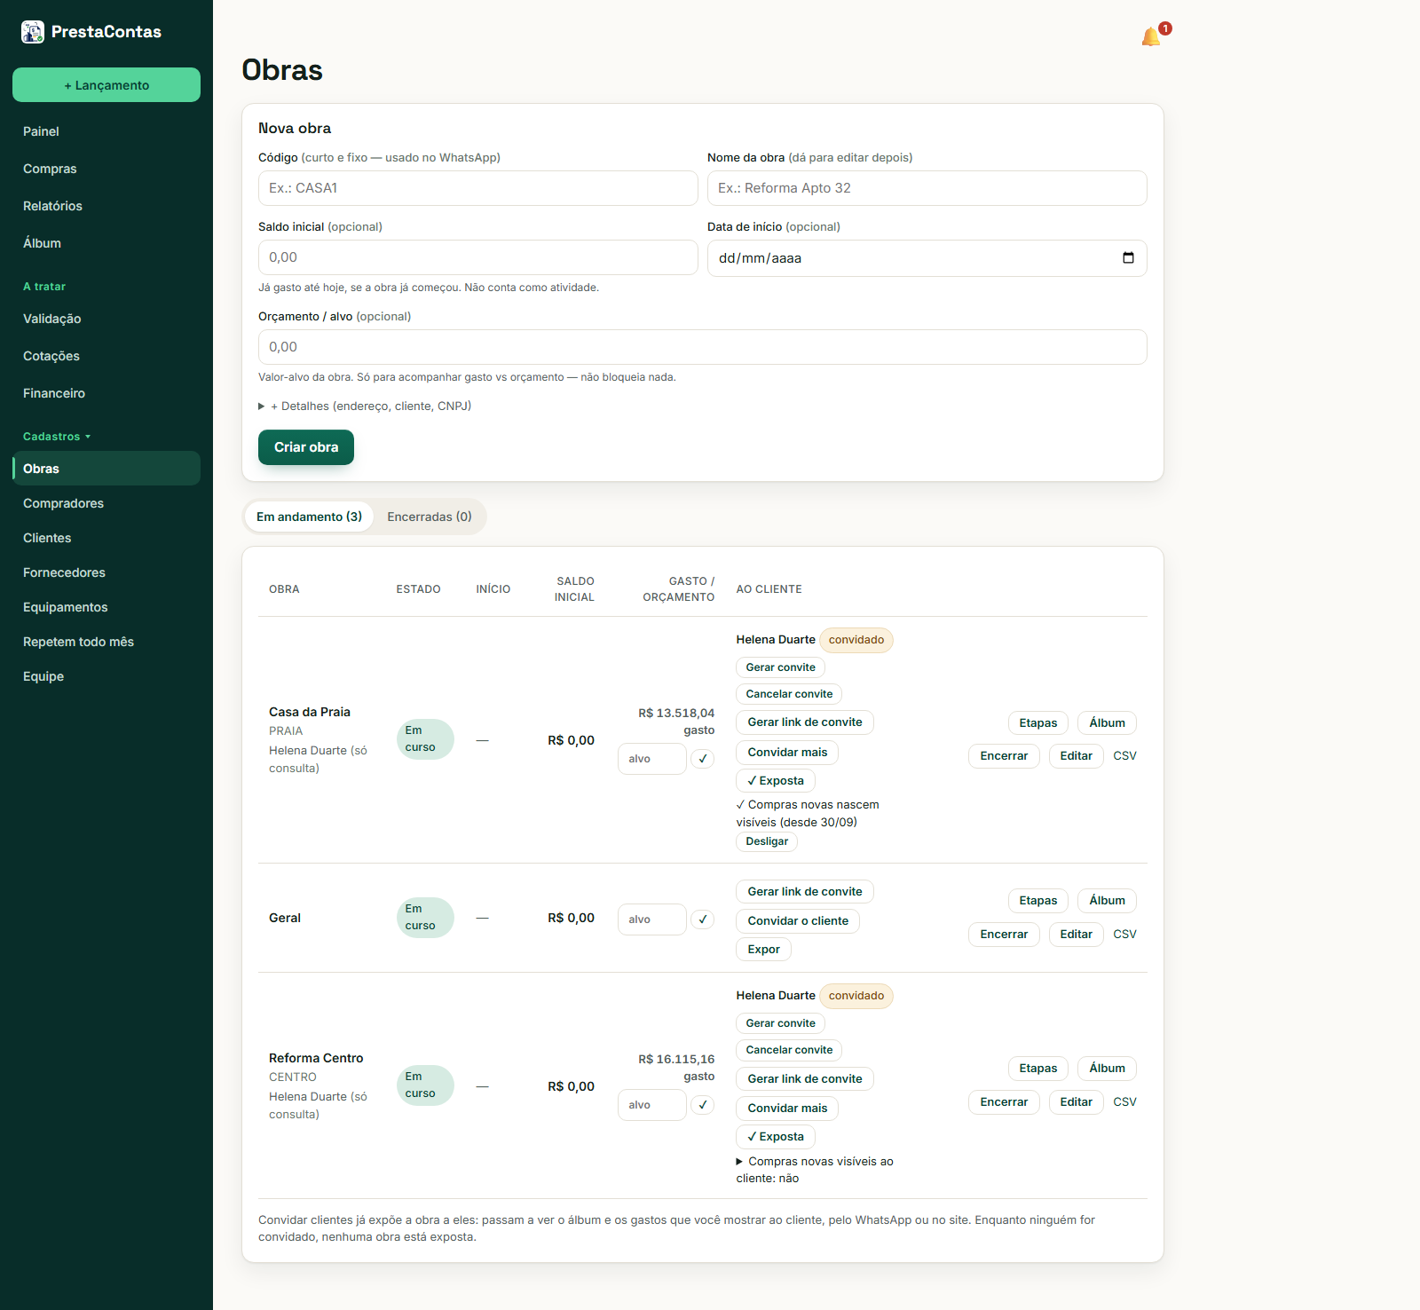The image size is (1420, 1310).
Task: Click the Orçamento / alvo input
Action: pyautogui.click(x=703, y=347)
